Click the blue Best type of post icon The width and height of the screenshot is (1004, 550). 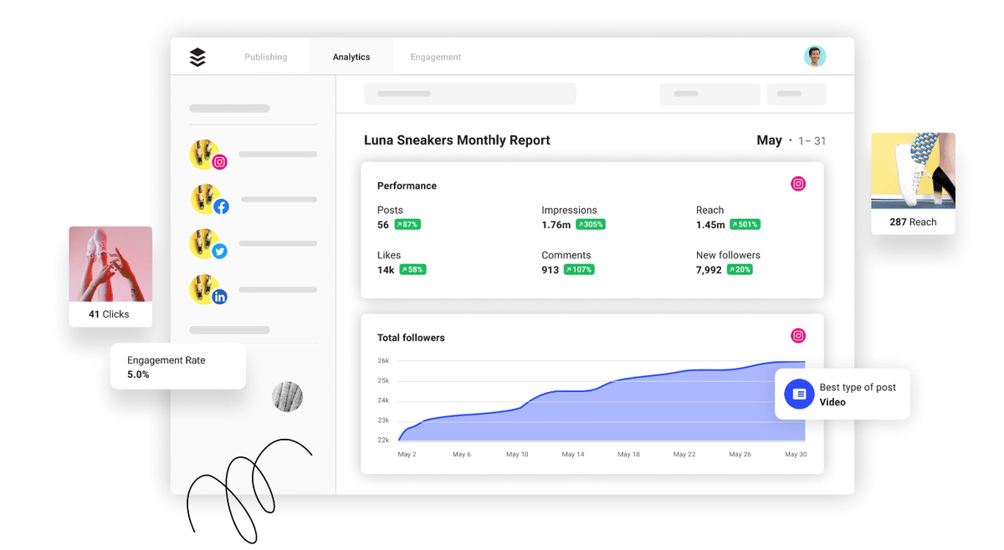click(799, 394)
